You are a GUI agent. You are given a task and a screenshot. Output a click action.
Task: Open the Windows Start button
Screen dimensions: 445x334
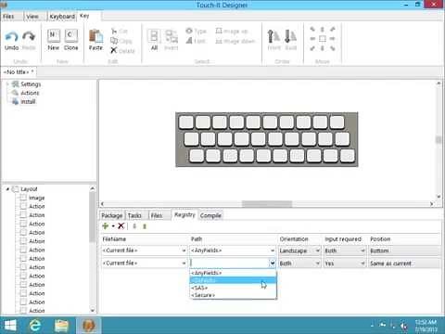(10, 326)
